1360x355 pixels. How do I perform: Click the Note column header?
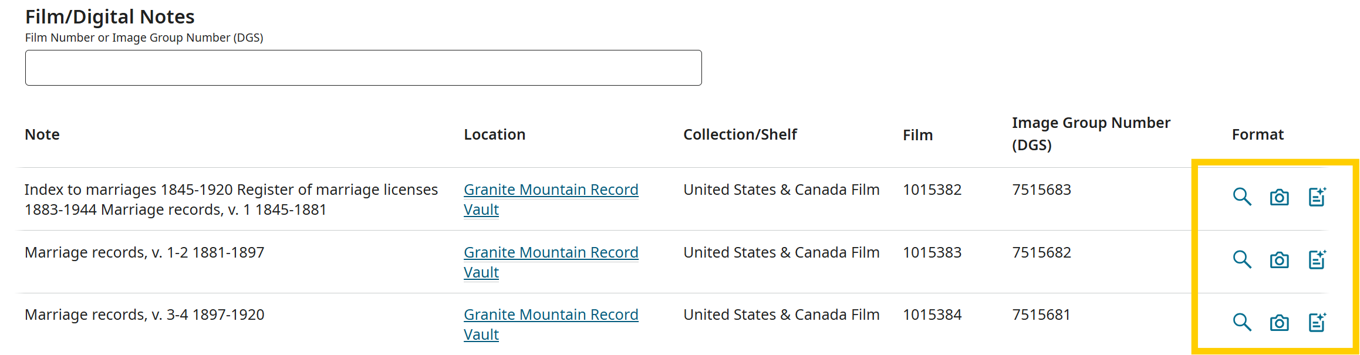(42, 135)
